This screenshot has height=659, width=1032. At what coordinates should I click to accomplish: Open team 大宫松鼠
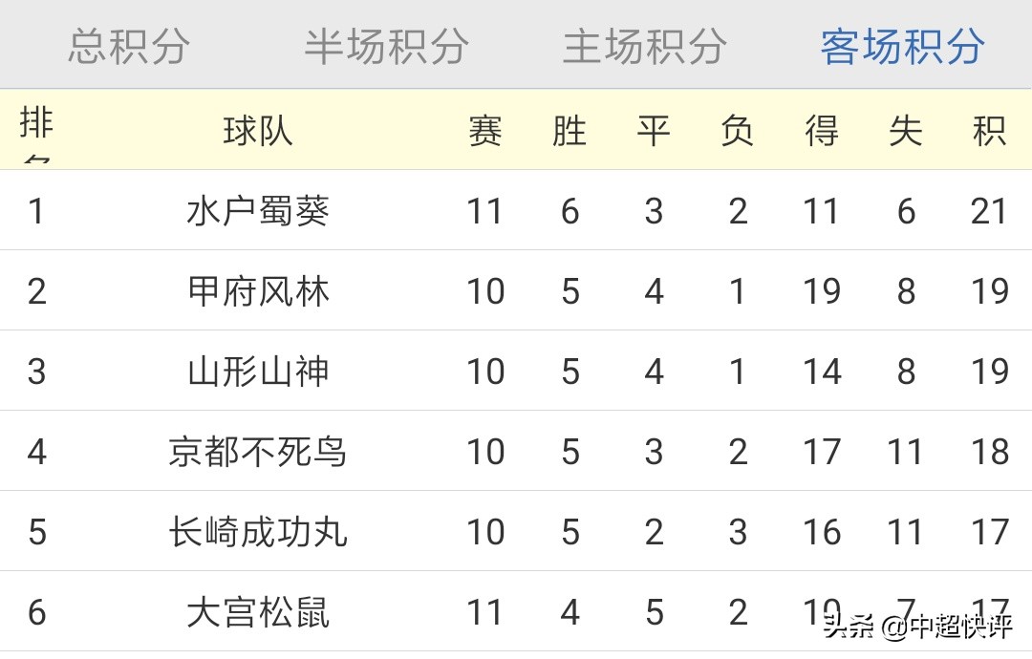click(x=258, y=612)
